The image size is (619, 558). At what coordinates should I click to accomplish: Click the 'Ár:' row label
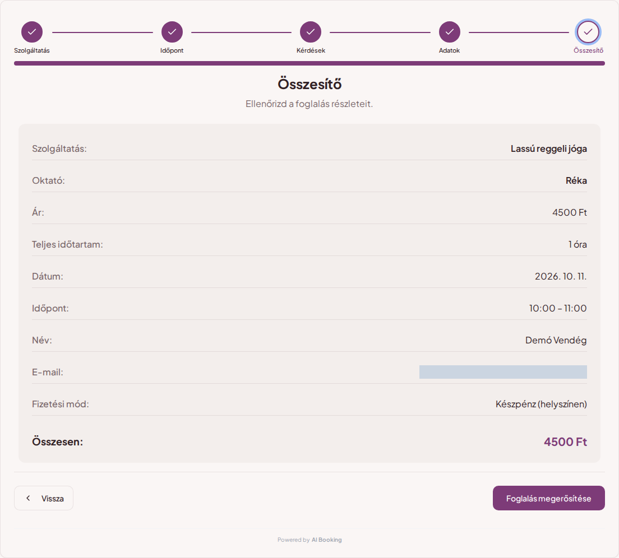tap(38, 212)
